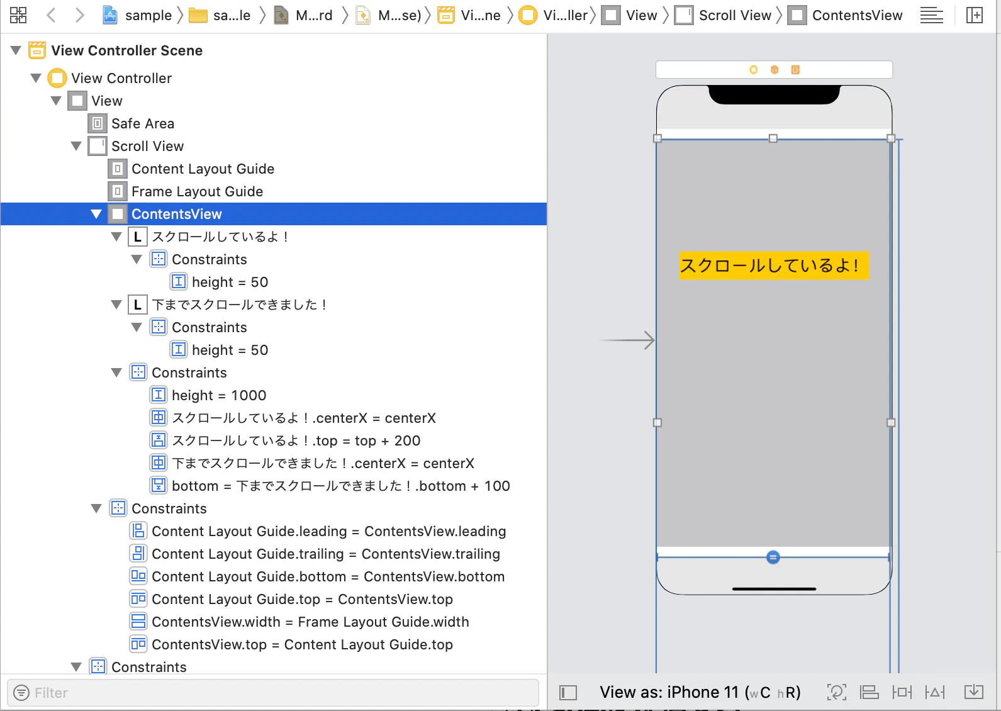
Task: Click the outline Filter field
Action: pos(273,693)
